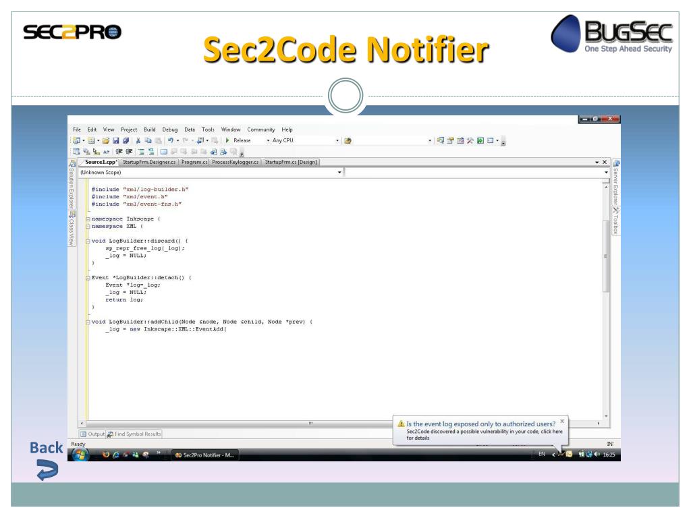Click the Cut scissors icon

138,140
